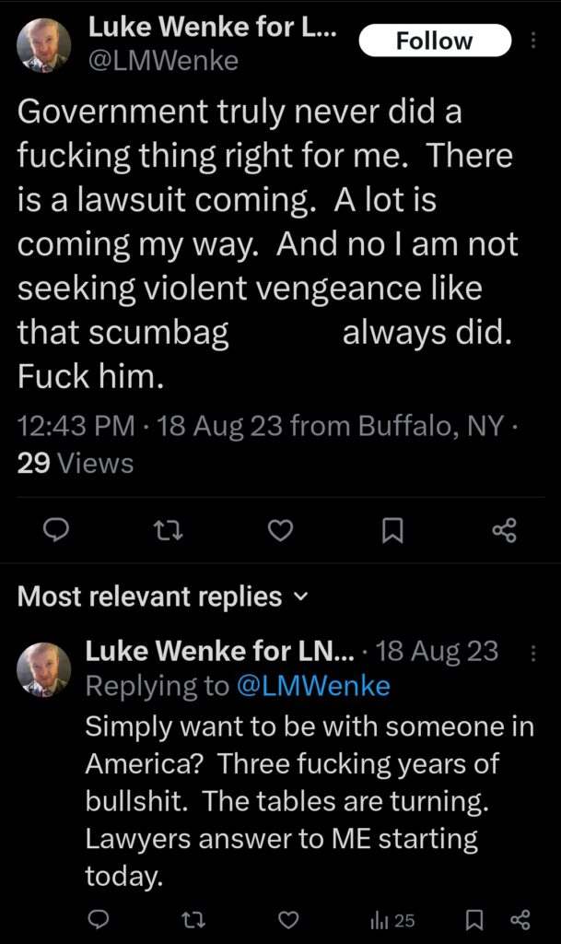Open the more options menu on the reply
Image resolution: width=561 pixels, height=944 pixels.
(x=532, y=652)
